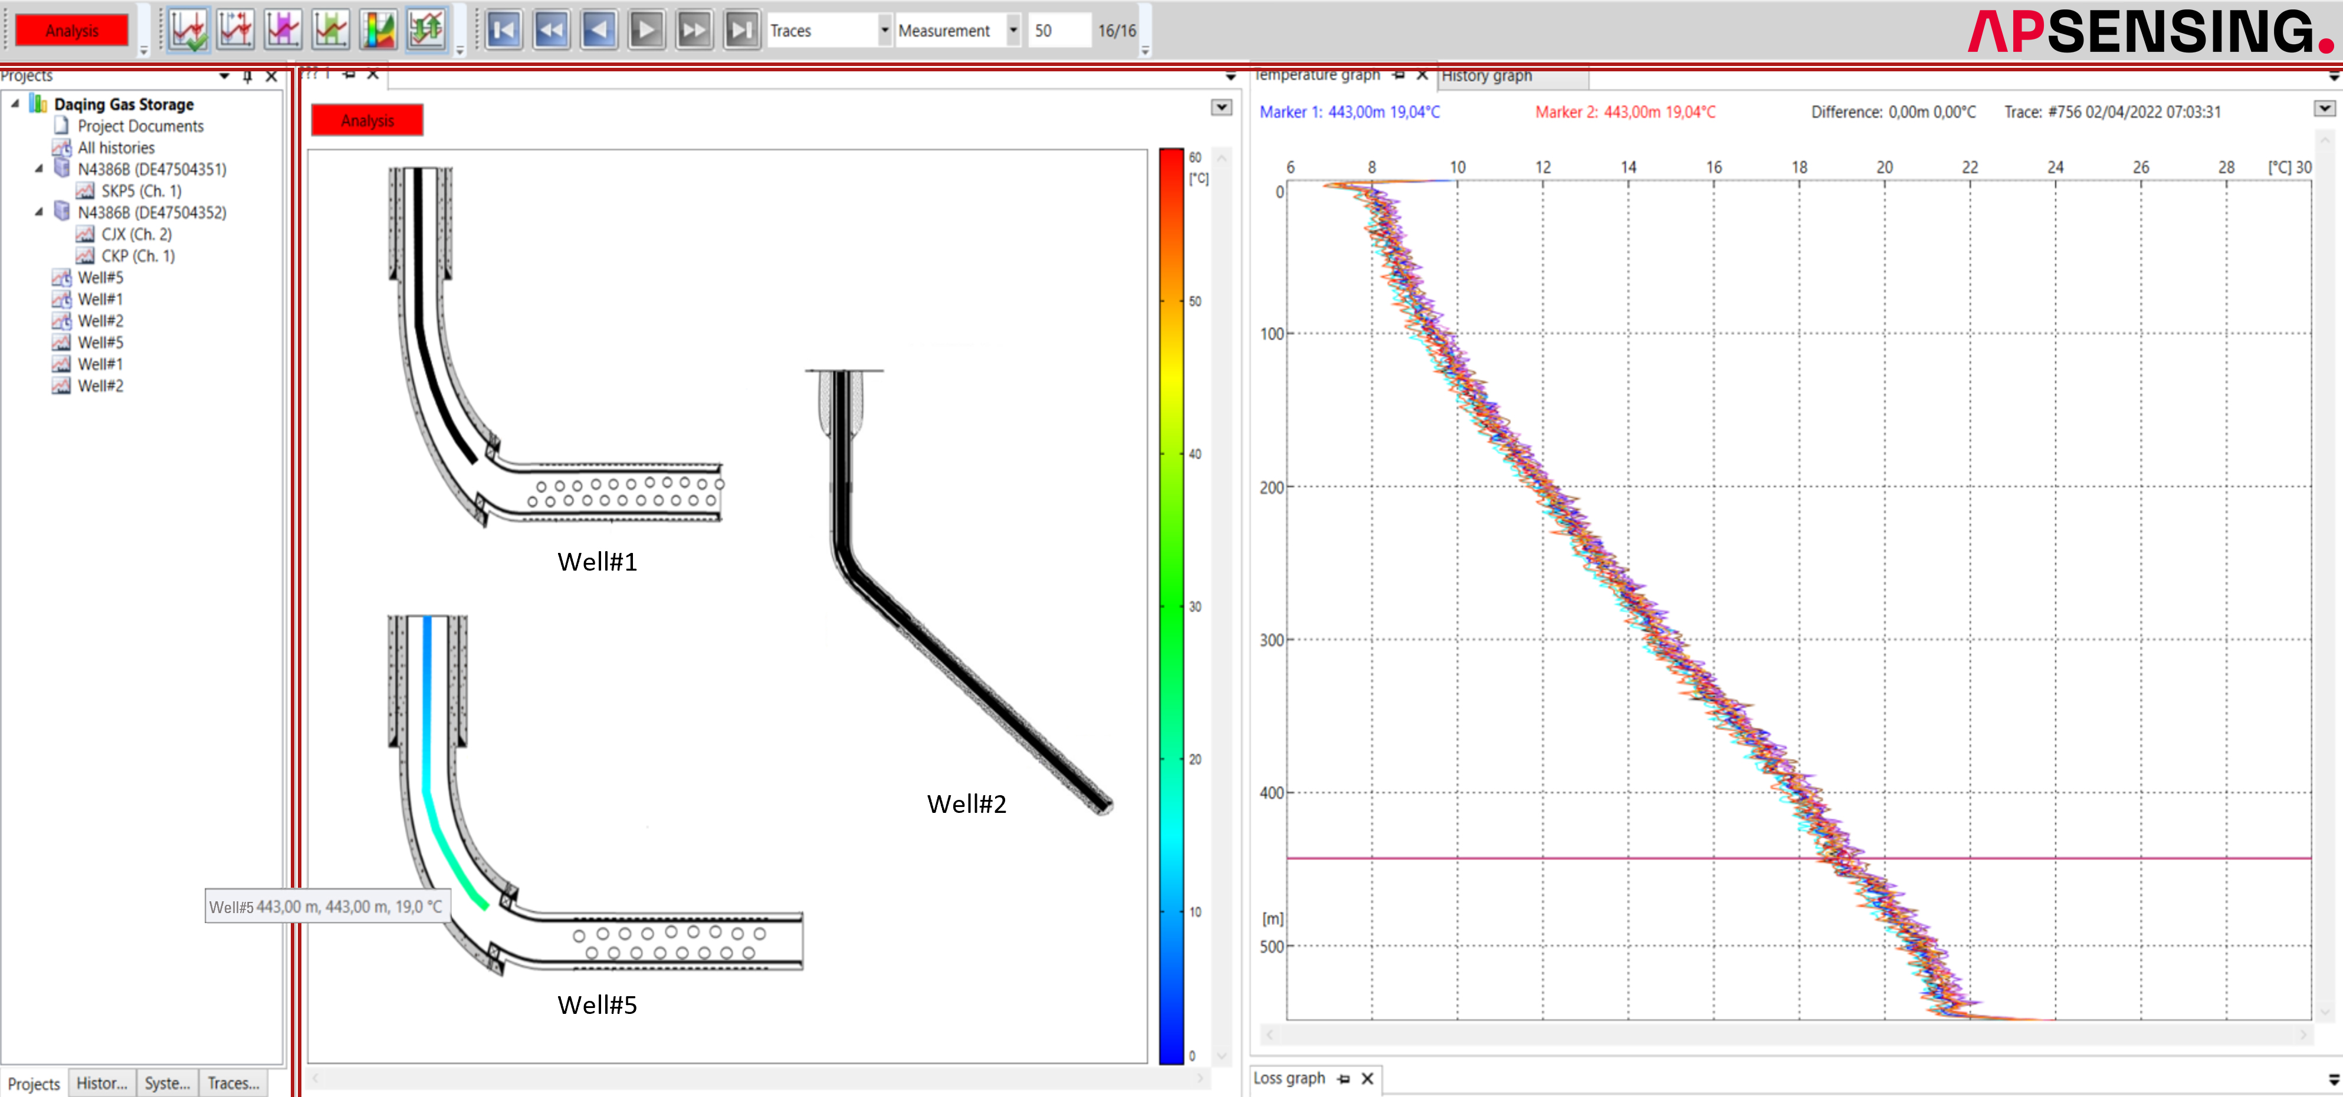Close the Loss graph panel

(1367, 1079)
